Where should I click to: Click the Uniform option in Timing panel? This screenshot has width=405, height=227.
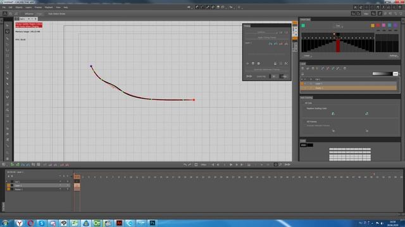(x=261, y=32)
